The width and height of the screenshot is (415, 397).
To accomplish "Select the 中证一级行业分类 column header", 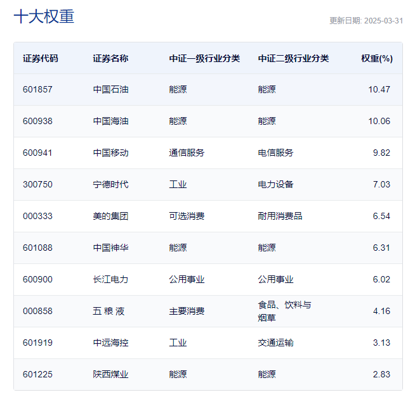I will click(204, 58).
